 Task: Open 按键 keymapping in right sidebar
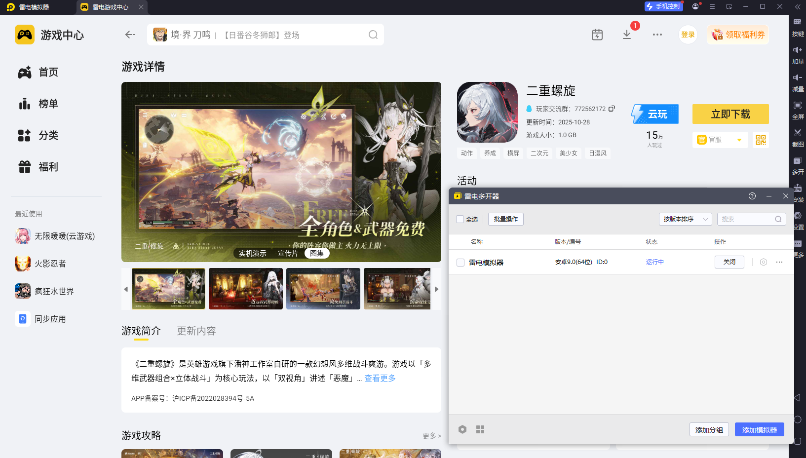798,28
